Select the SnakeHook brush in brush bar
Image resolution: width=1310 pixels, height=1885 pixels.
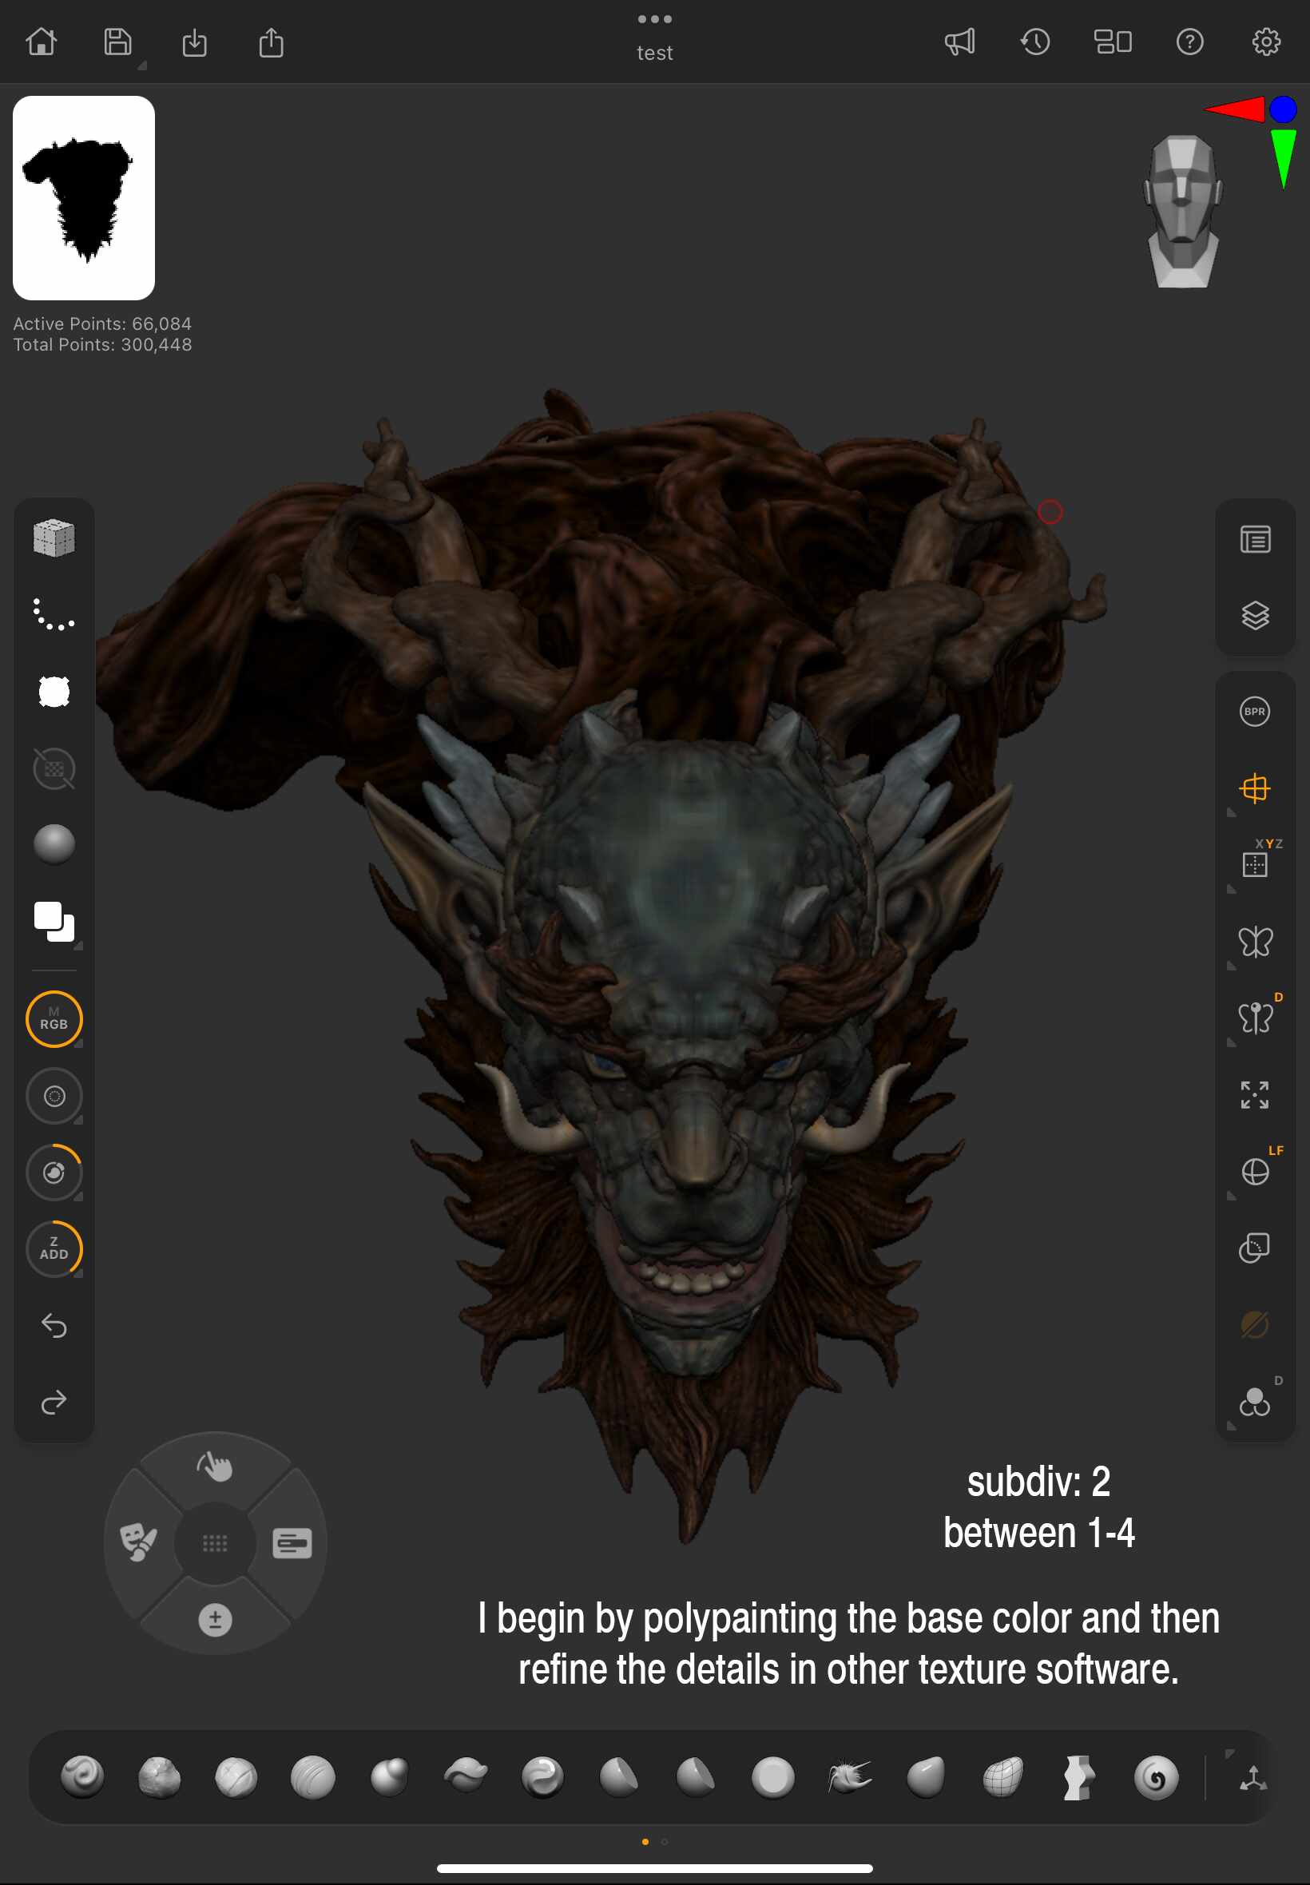tap(849, 1776)
